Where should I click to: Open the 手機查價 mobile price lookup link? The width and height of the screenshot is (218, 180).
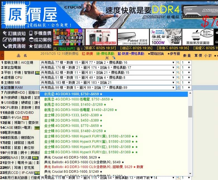pos(40,33)
